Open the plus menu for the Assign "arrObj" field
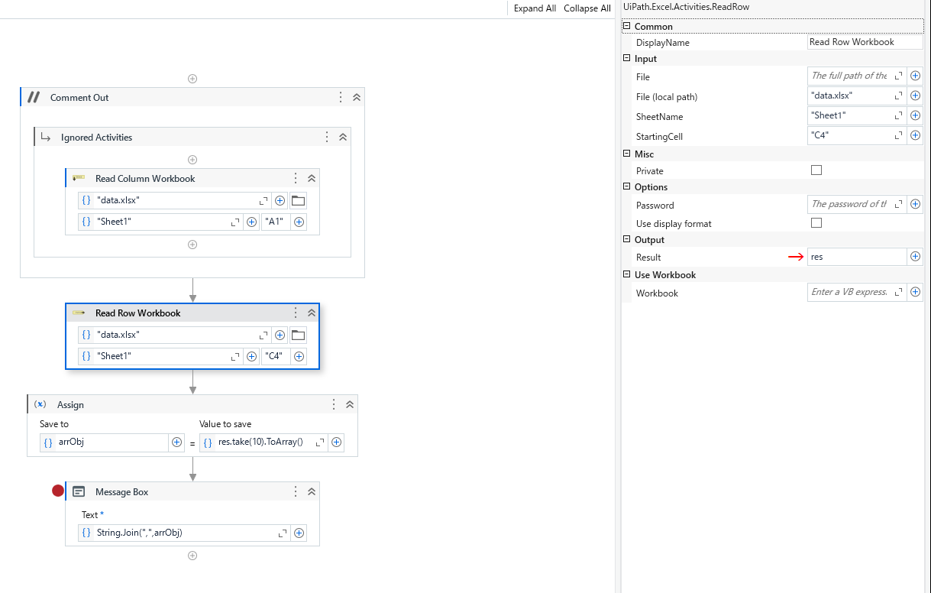931x593 pixels. pyautogui.click(x=176, y=442)
